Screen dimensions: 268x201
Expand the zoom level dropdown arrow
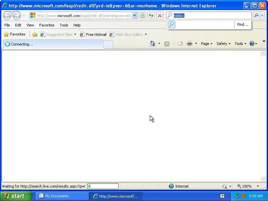(258, 186)
